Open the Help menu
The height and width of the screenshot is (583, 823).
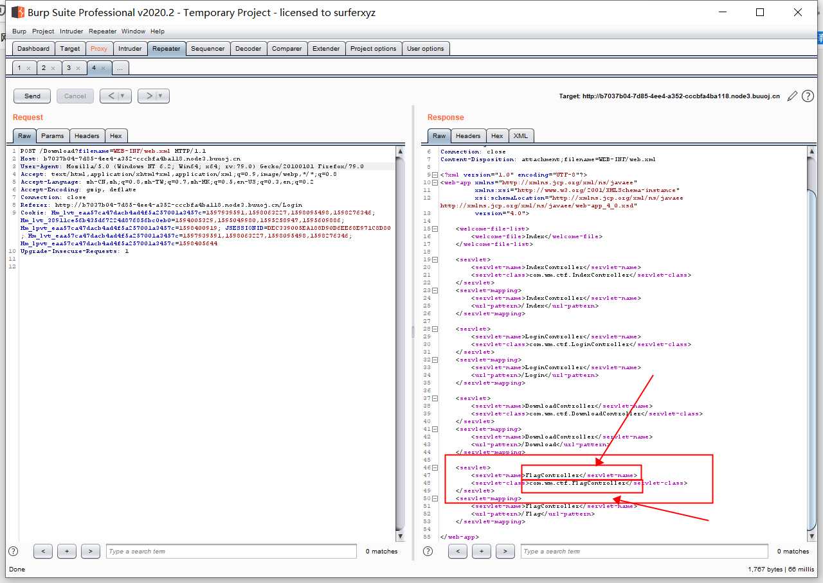pos(158,31)
